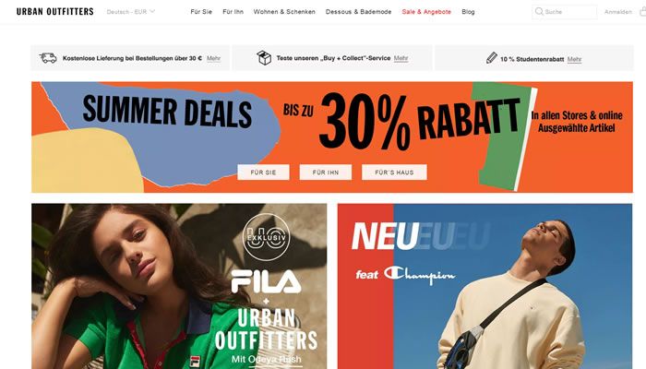Open the shopping bag icon

[642, 11]
